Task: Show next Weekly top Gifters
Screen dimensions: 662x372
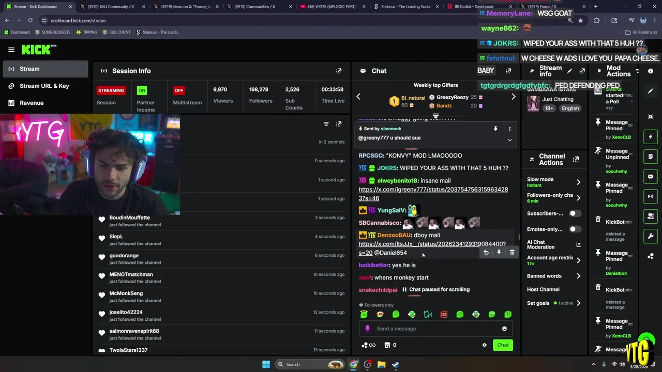Action: tap(513, 97)
